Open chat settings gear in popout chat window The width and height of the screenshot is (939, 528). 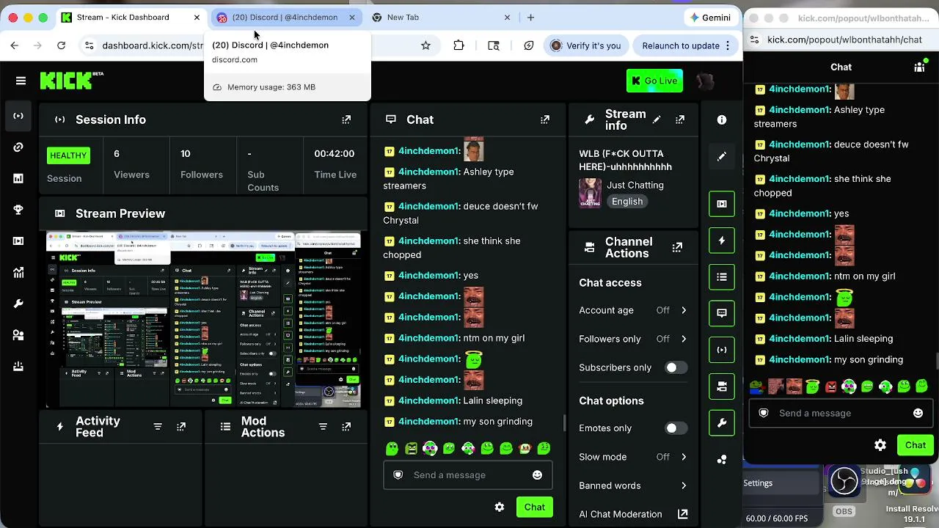[880, 445]
